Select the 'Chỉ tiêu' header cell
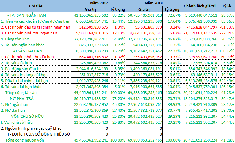Screen dimensions: 235x143 pos(36,6)
